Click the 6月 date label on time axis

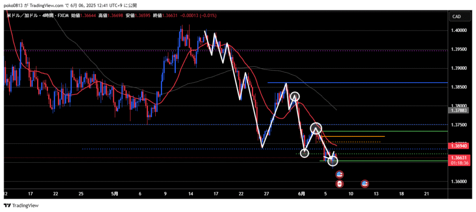(302, 193)
